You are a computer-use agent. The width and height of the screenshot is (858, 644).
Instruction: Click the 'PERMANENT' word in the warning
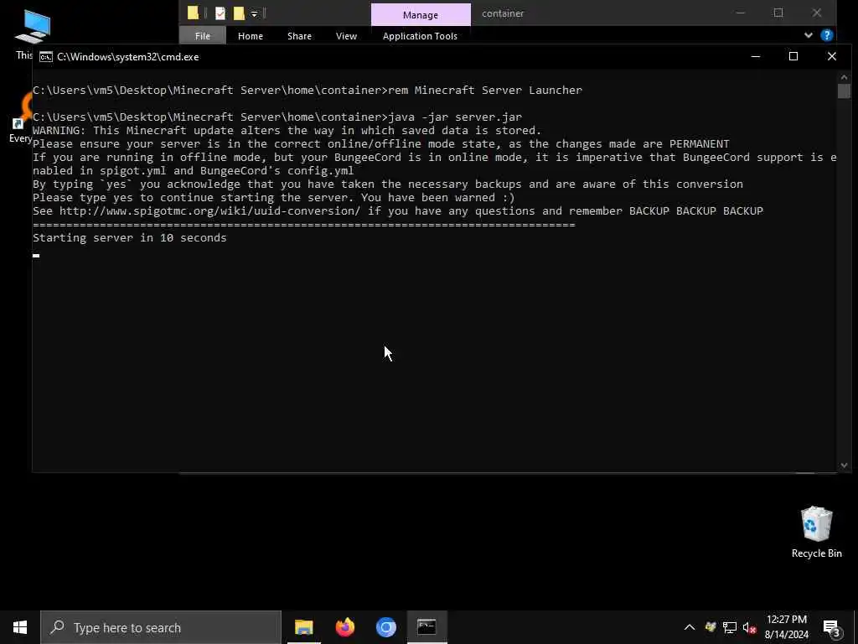coord(700,143)
